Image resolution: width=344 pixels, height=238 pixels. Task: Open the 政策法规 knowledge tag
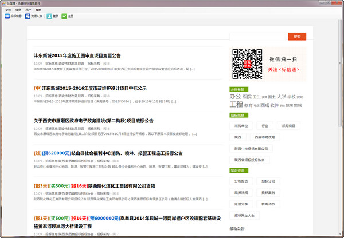pos(241,192)
